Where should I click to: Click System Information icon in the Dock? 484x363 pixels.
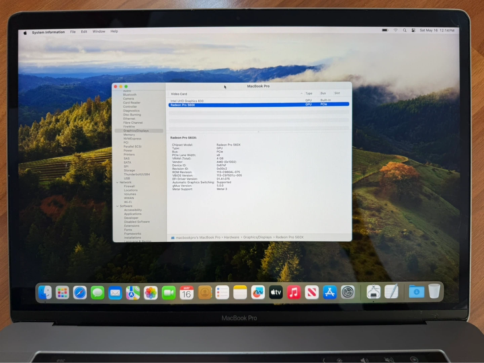[373, 292]
